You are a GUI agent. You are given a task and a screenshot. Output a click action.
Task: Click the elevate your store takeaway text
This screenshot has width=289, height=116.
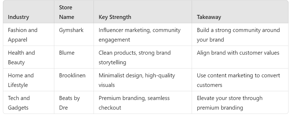[x=230, y=103]
